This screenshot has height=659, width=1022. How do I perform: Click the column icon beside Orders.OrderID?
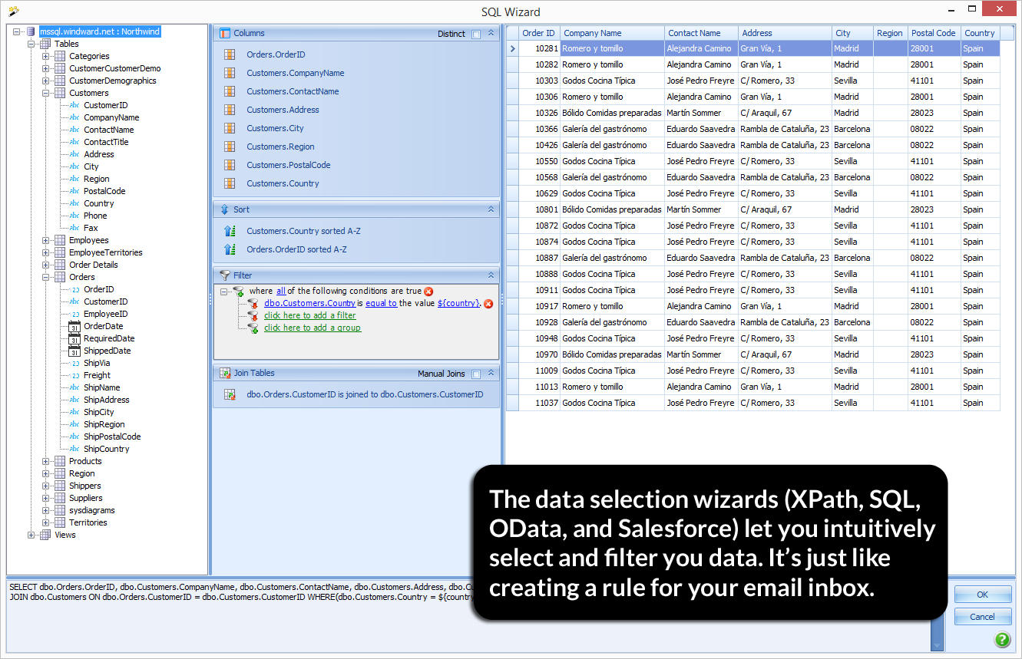coord(229,54)
